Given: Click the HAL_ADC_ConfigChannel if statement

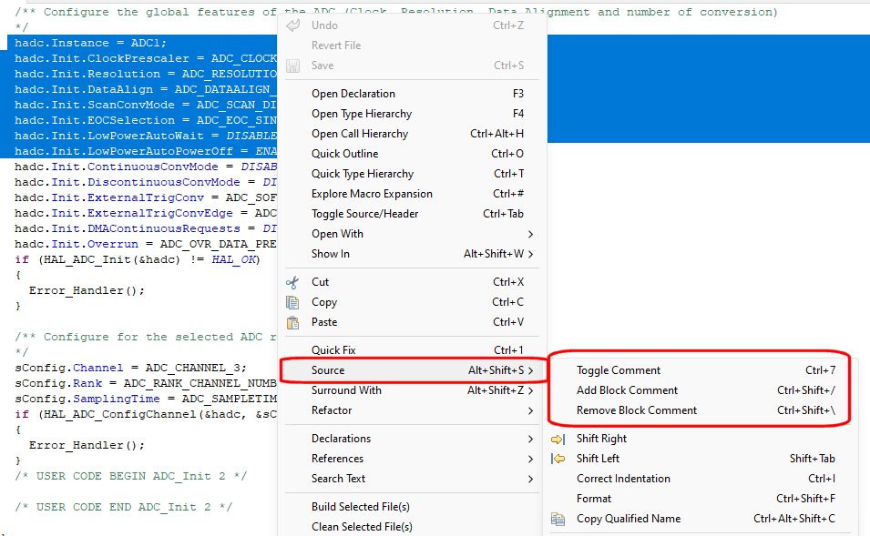Looking at the screenshot, I should (146, 414).
